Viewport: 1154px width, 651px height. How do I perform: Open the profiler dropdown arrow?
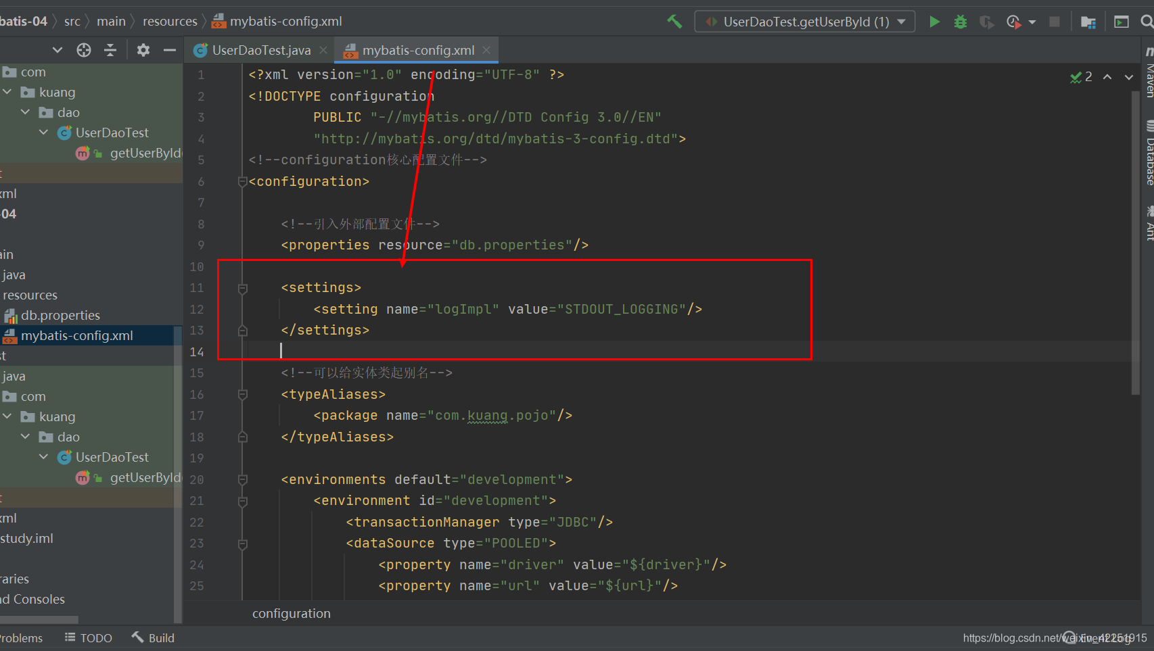pos(1032,22)
